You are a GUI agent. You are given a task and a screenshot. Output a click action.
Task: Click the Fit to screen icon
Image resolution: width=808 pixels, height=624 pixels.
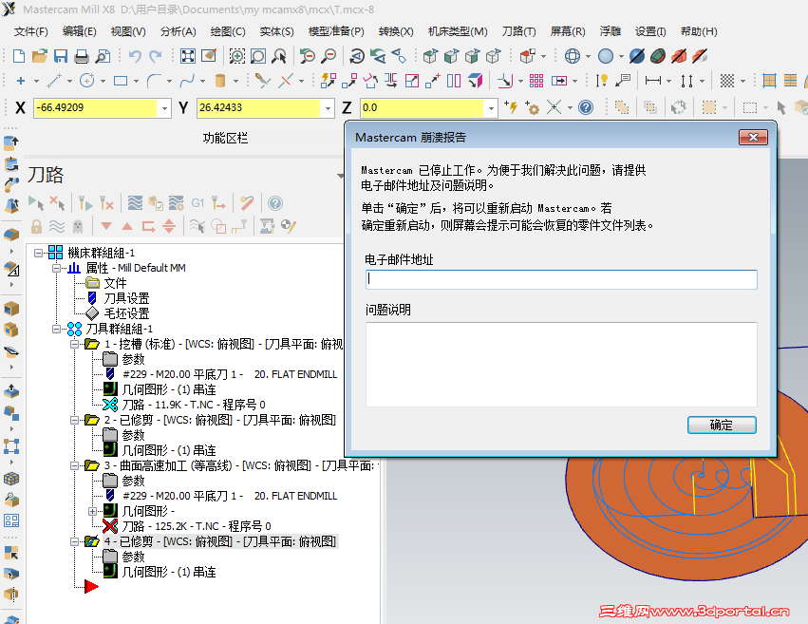(188, 56)
